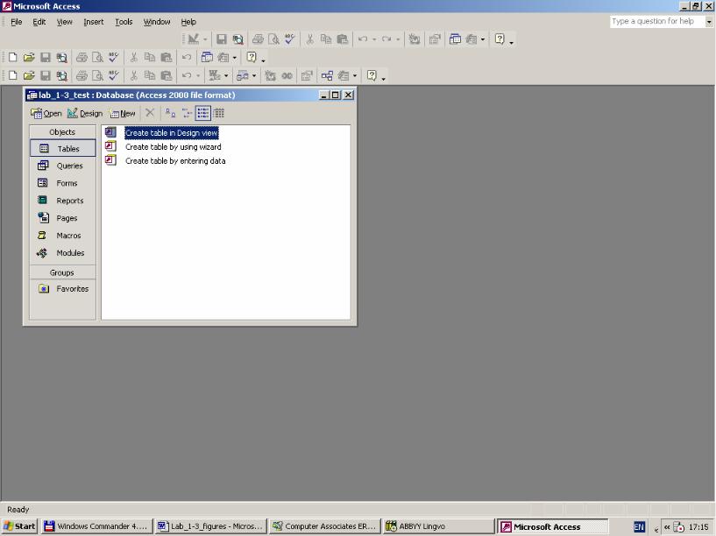The image size is (716, 536).
Task: Select Forms in the Objects bar
Action: tap(63, 183)
